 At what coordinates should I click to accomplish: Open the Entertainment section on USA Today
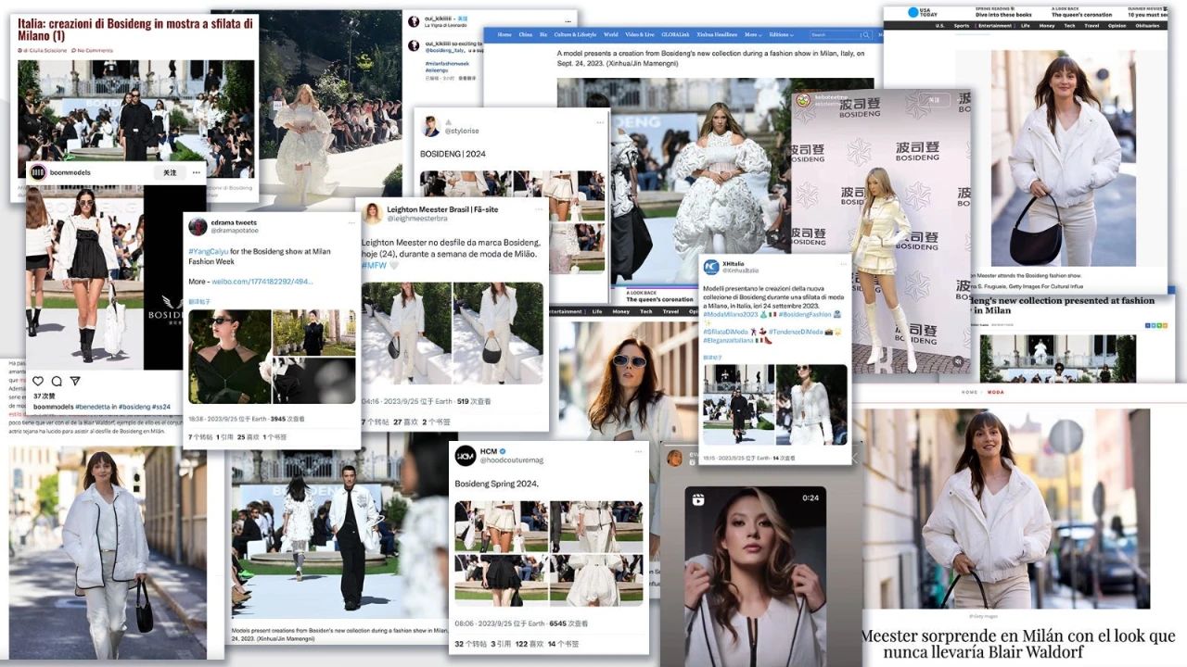996,26
